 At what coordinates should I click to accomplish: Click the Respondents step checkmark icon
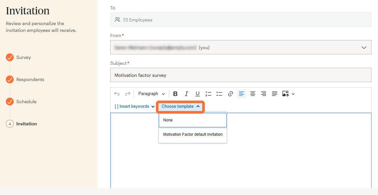[x=10, y=80]
